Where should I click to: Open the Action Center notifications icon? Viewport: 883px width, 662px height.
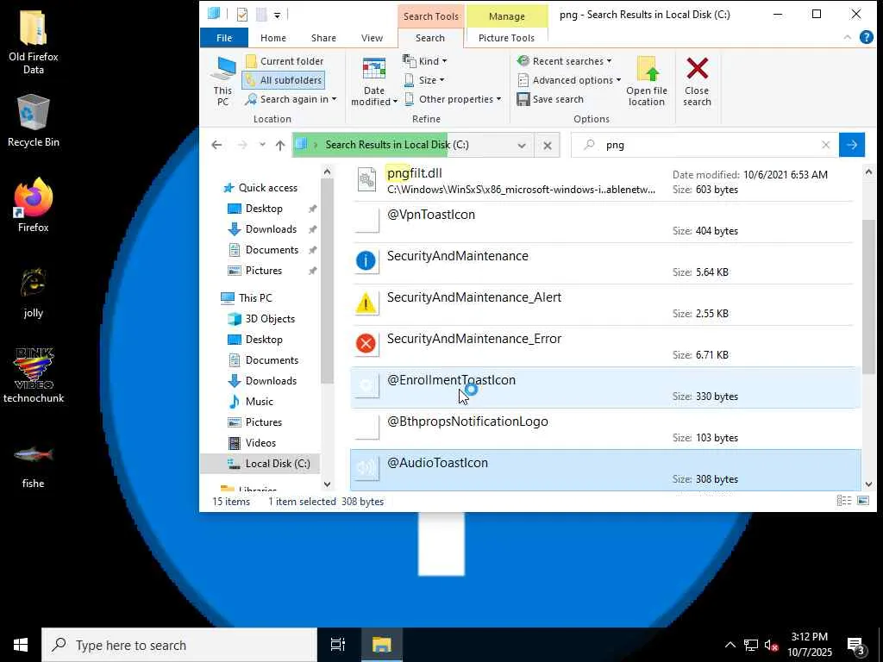857,645
